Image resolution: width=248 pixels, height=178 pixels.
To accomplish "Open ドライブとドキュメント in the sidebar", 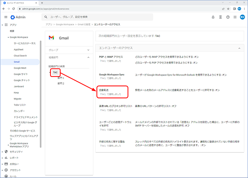I will click(x=26, y=117).
